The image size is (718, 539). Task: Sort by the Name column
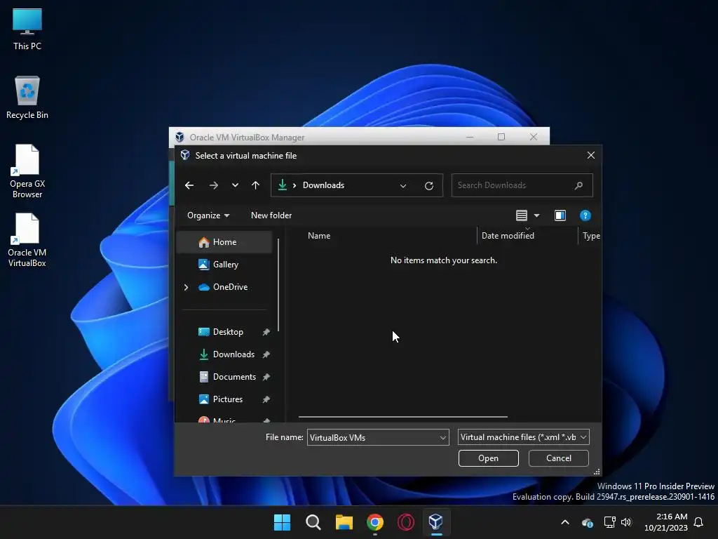click(x=319, y=236)
